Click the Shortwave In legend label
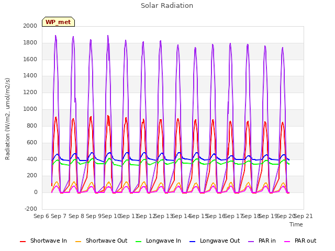335x251 pixels. [49, 241]
